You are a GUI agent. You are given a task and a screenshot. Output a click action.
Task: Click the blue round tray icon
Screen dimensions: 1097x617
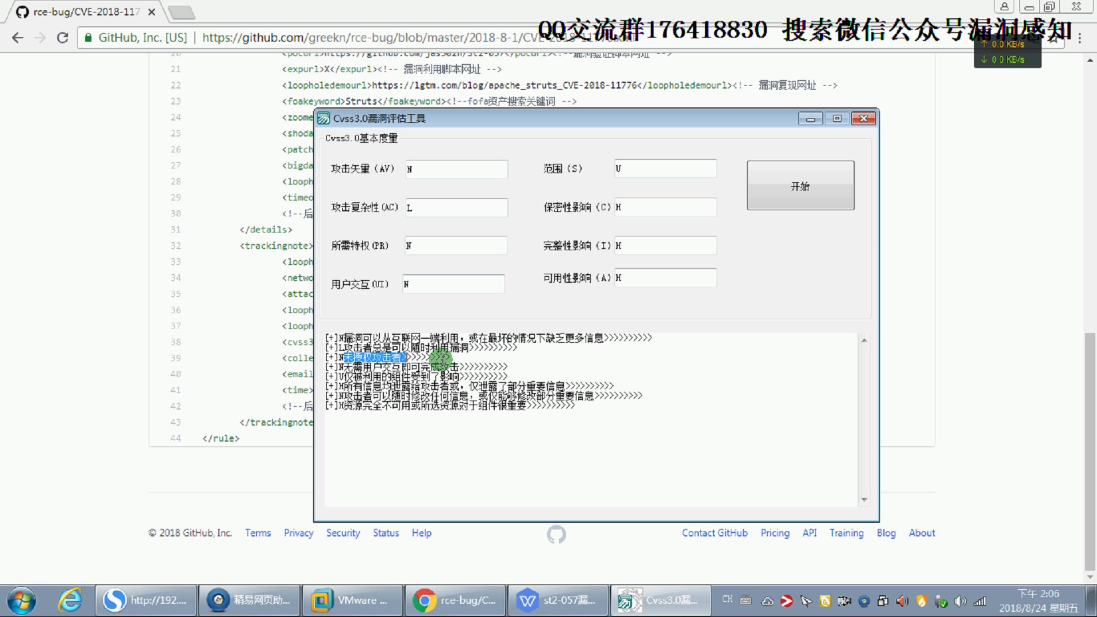(864, 601)
